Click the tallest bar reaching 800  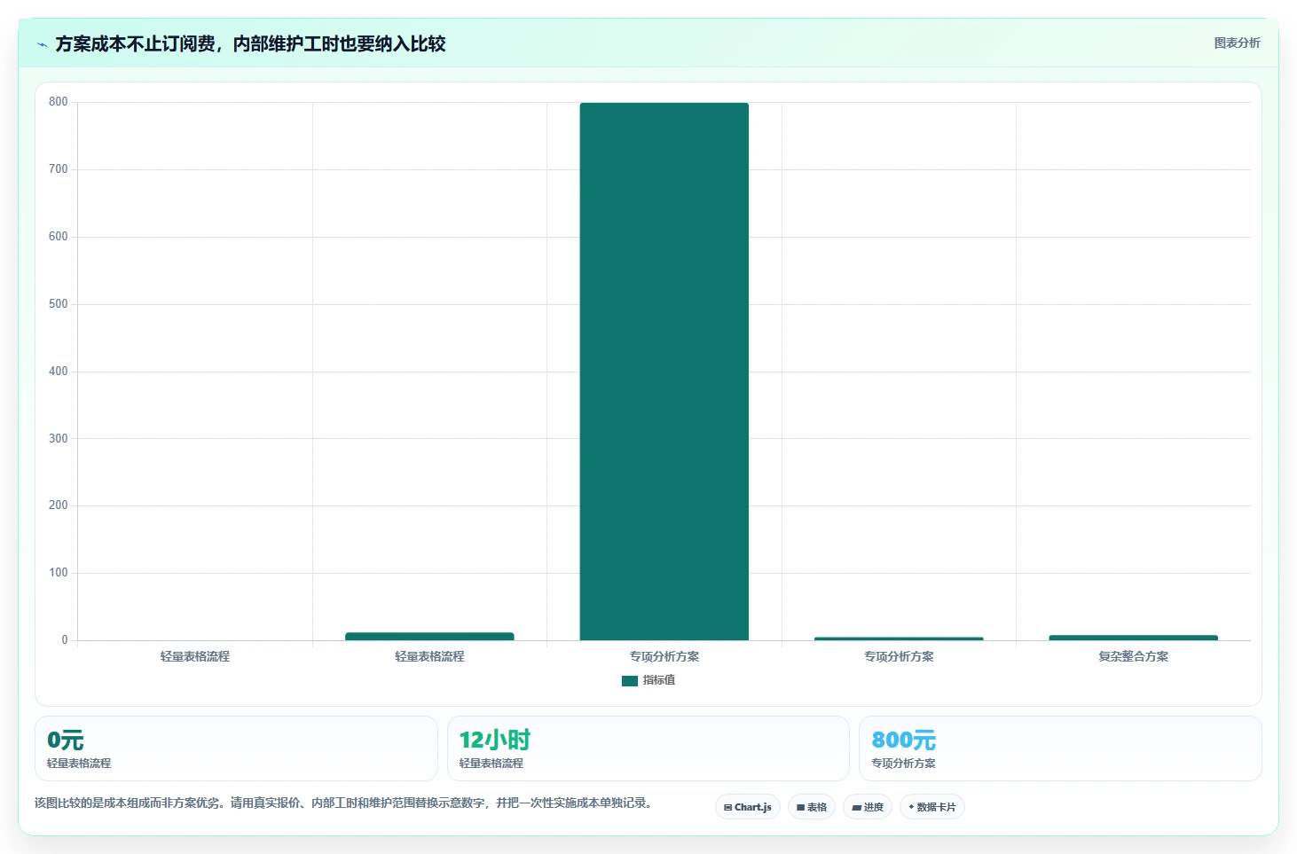(x=664, y=372)
